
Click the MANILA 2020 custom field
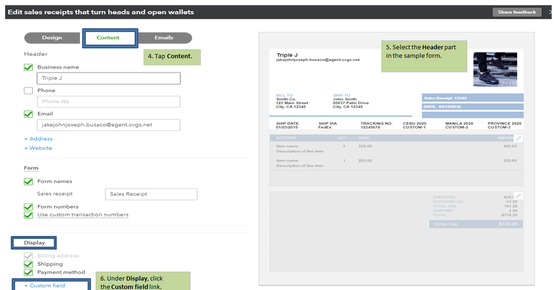point(459,125)
